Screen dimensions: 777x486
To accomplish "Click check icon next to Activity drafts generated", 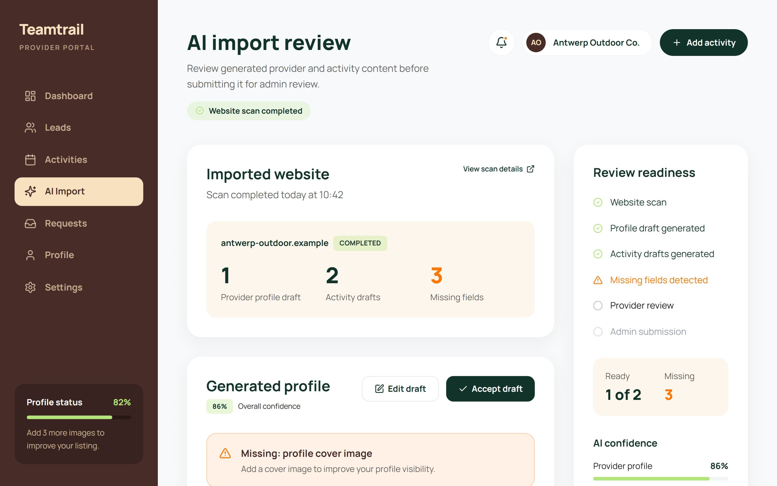I will pos(598,254).
